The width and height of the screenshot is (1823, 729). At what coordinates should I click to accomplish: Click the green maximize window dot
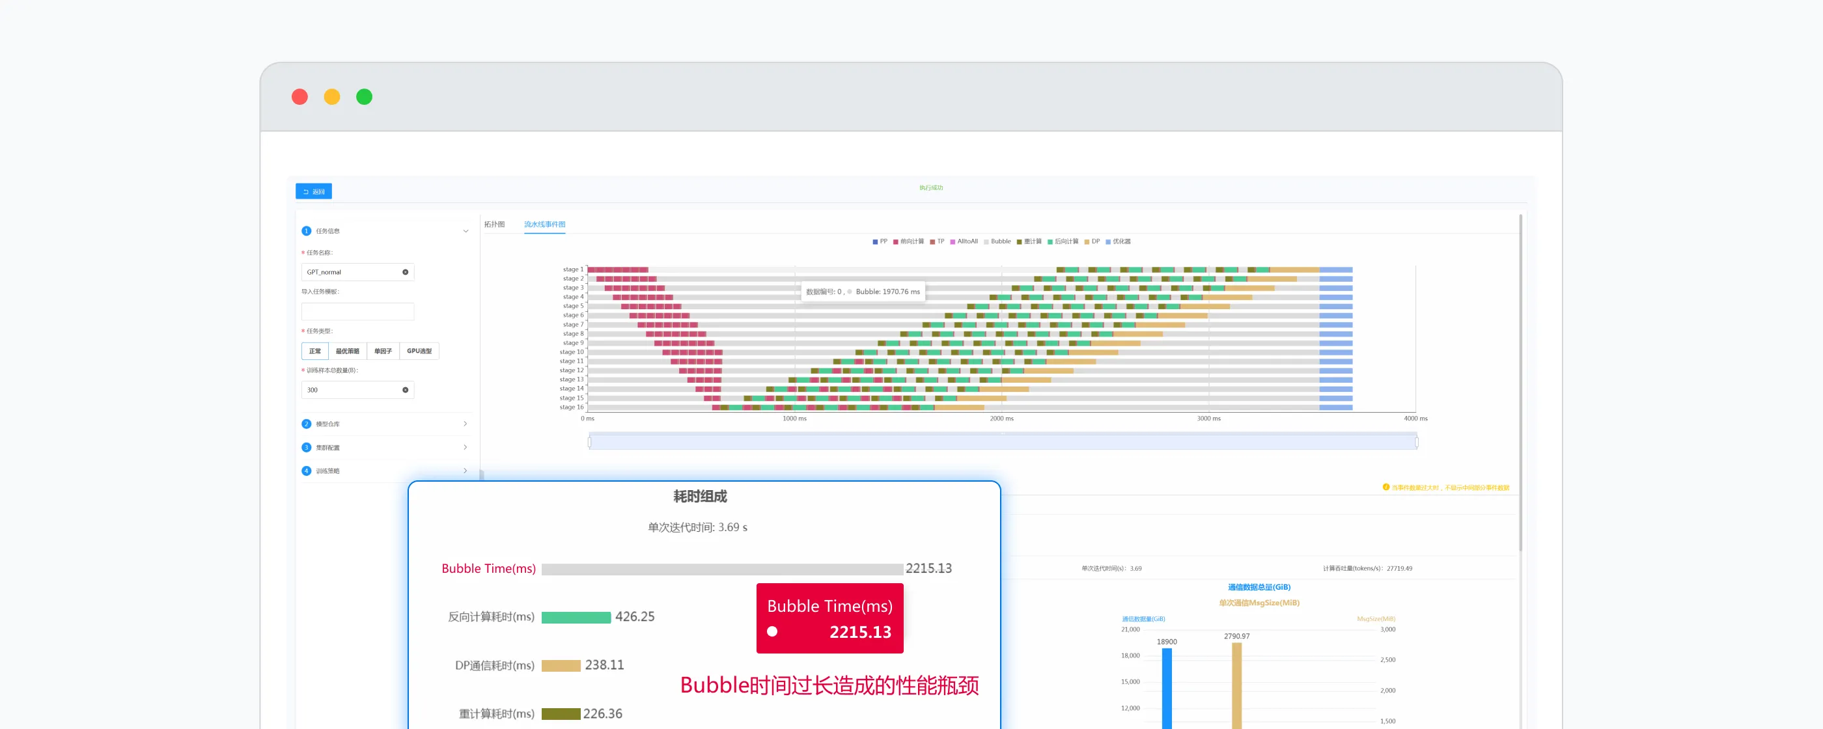coord(365,97)
